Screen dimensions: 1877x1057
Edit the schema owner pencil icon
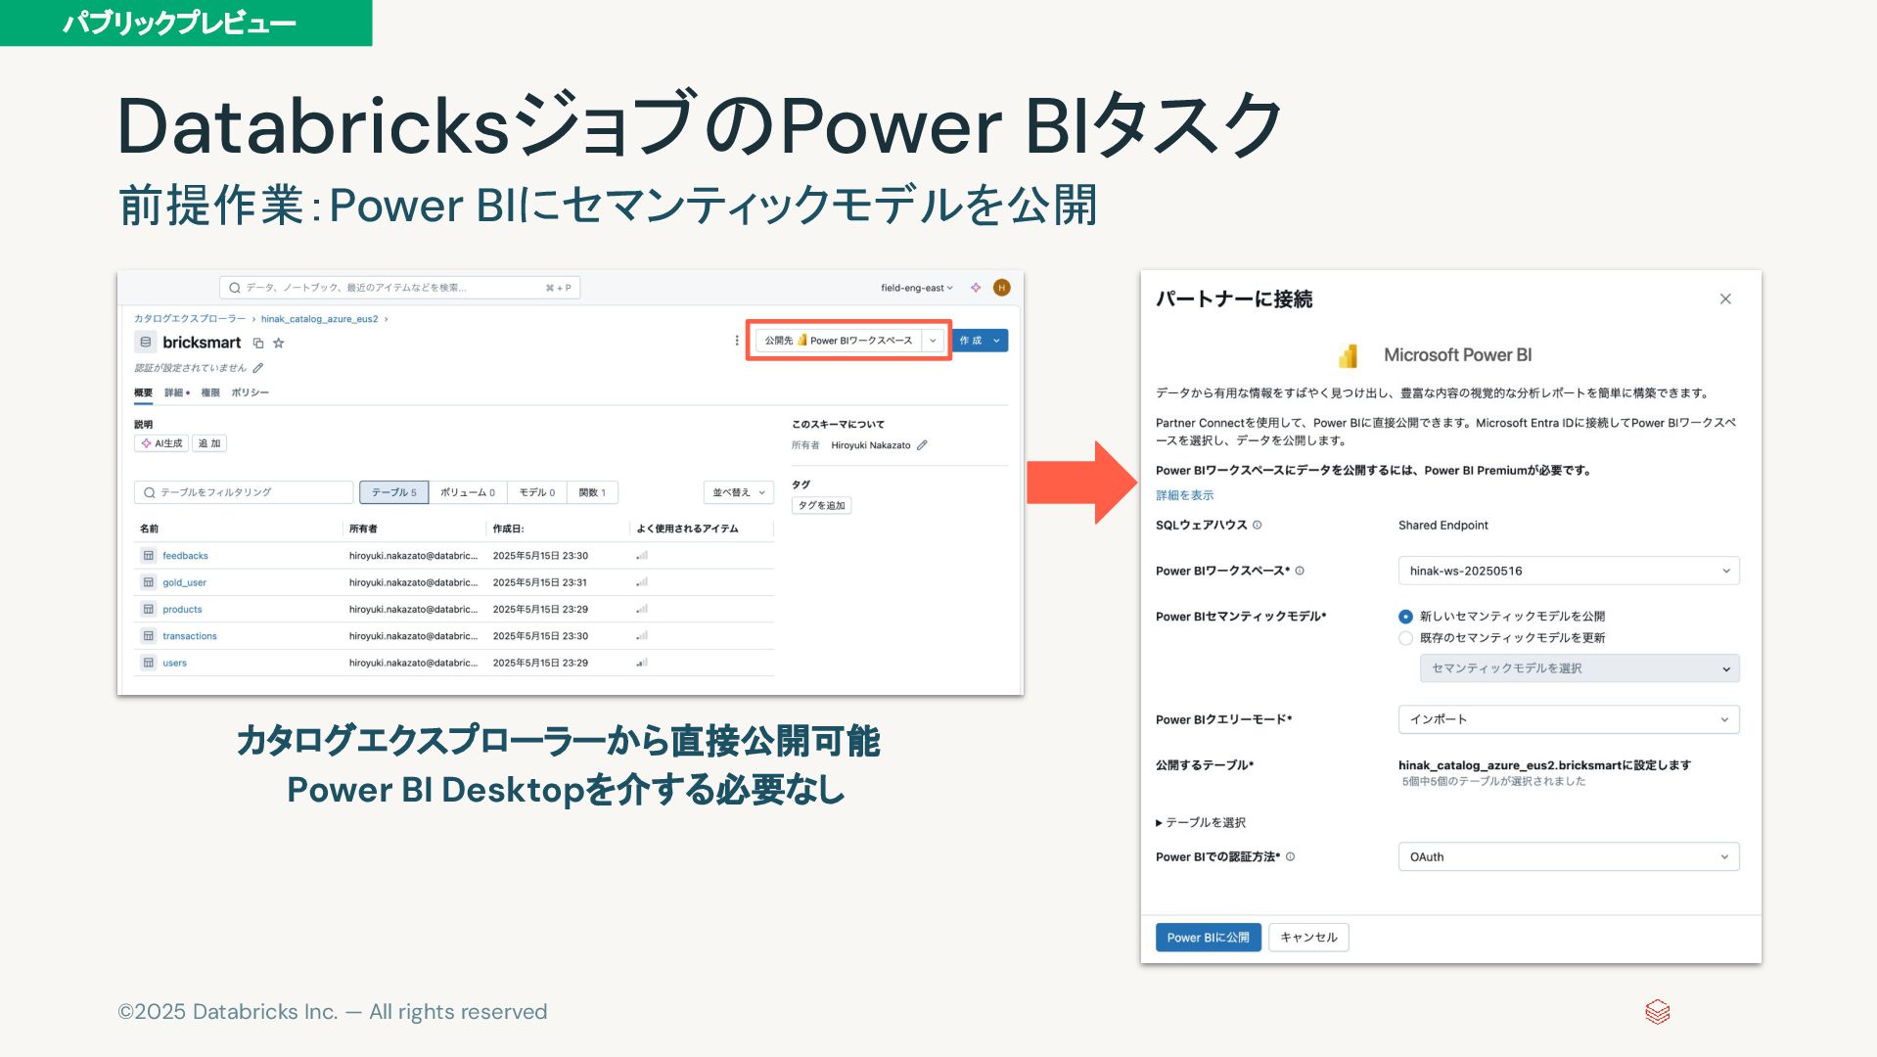[922, 445]
